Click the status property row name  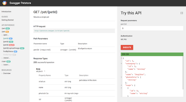pos(42,81)
